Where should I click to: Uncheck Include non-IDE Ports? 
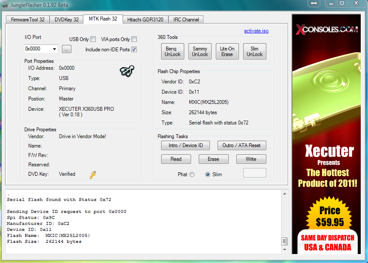(134, 50)
